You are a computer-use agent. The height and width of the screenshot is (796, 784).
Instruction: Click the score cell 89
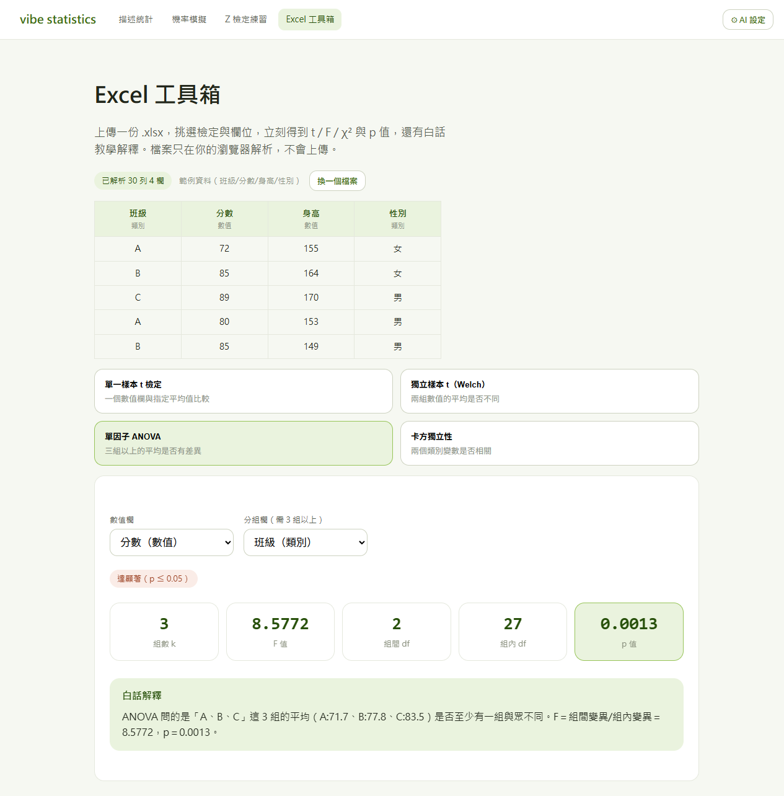(x=224, y=298)
